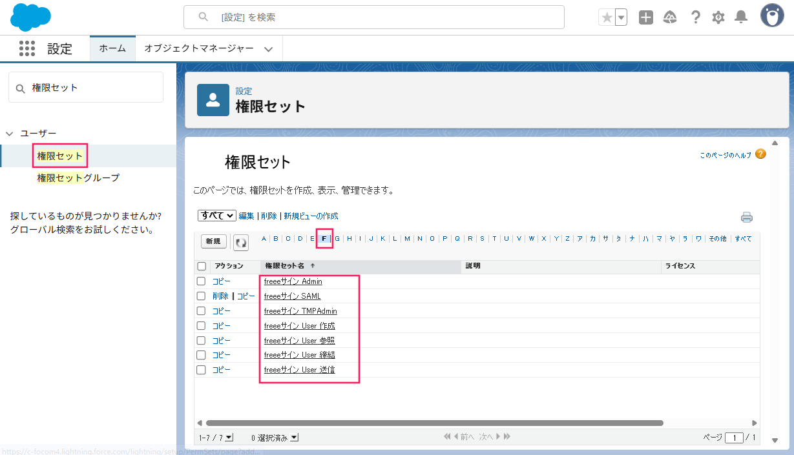Open 権限セット in the setup tree
The height and width of the screenshot is (455, 794).
pos(60,156)
